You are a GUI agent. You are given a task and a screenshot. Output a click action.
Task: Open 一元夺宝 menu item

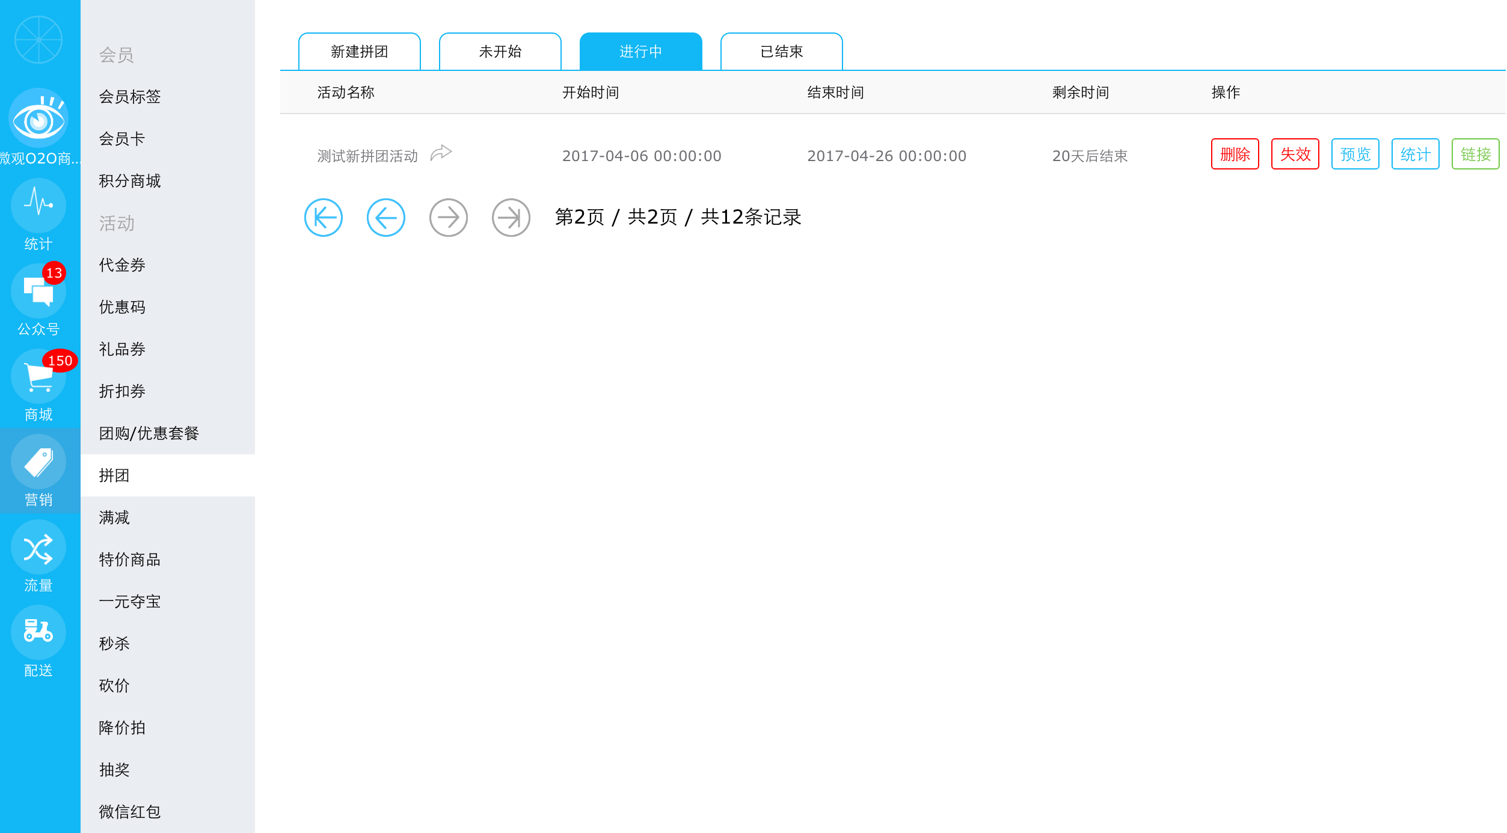(x=168, y=602)
